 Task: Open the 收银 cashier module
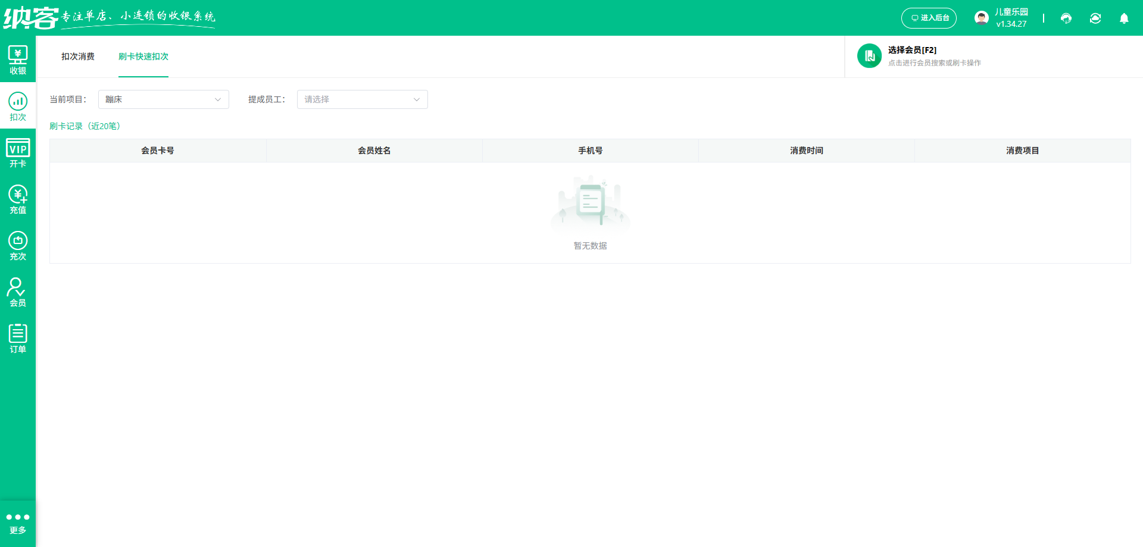(x=18, y=60)
